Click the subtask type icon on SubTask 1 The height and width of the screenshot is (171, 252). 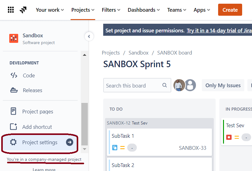tap(115, 148)
